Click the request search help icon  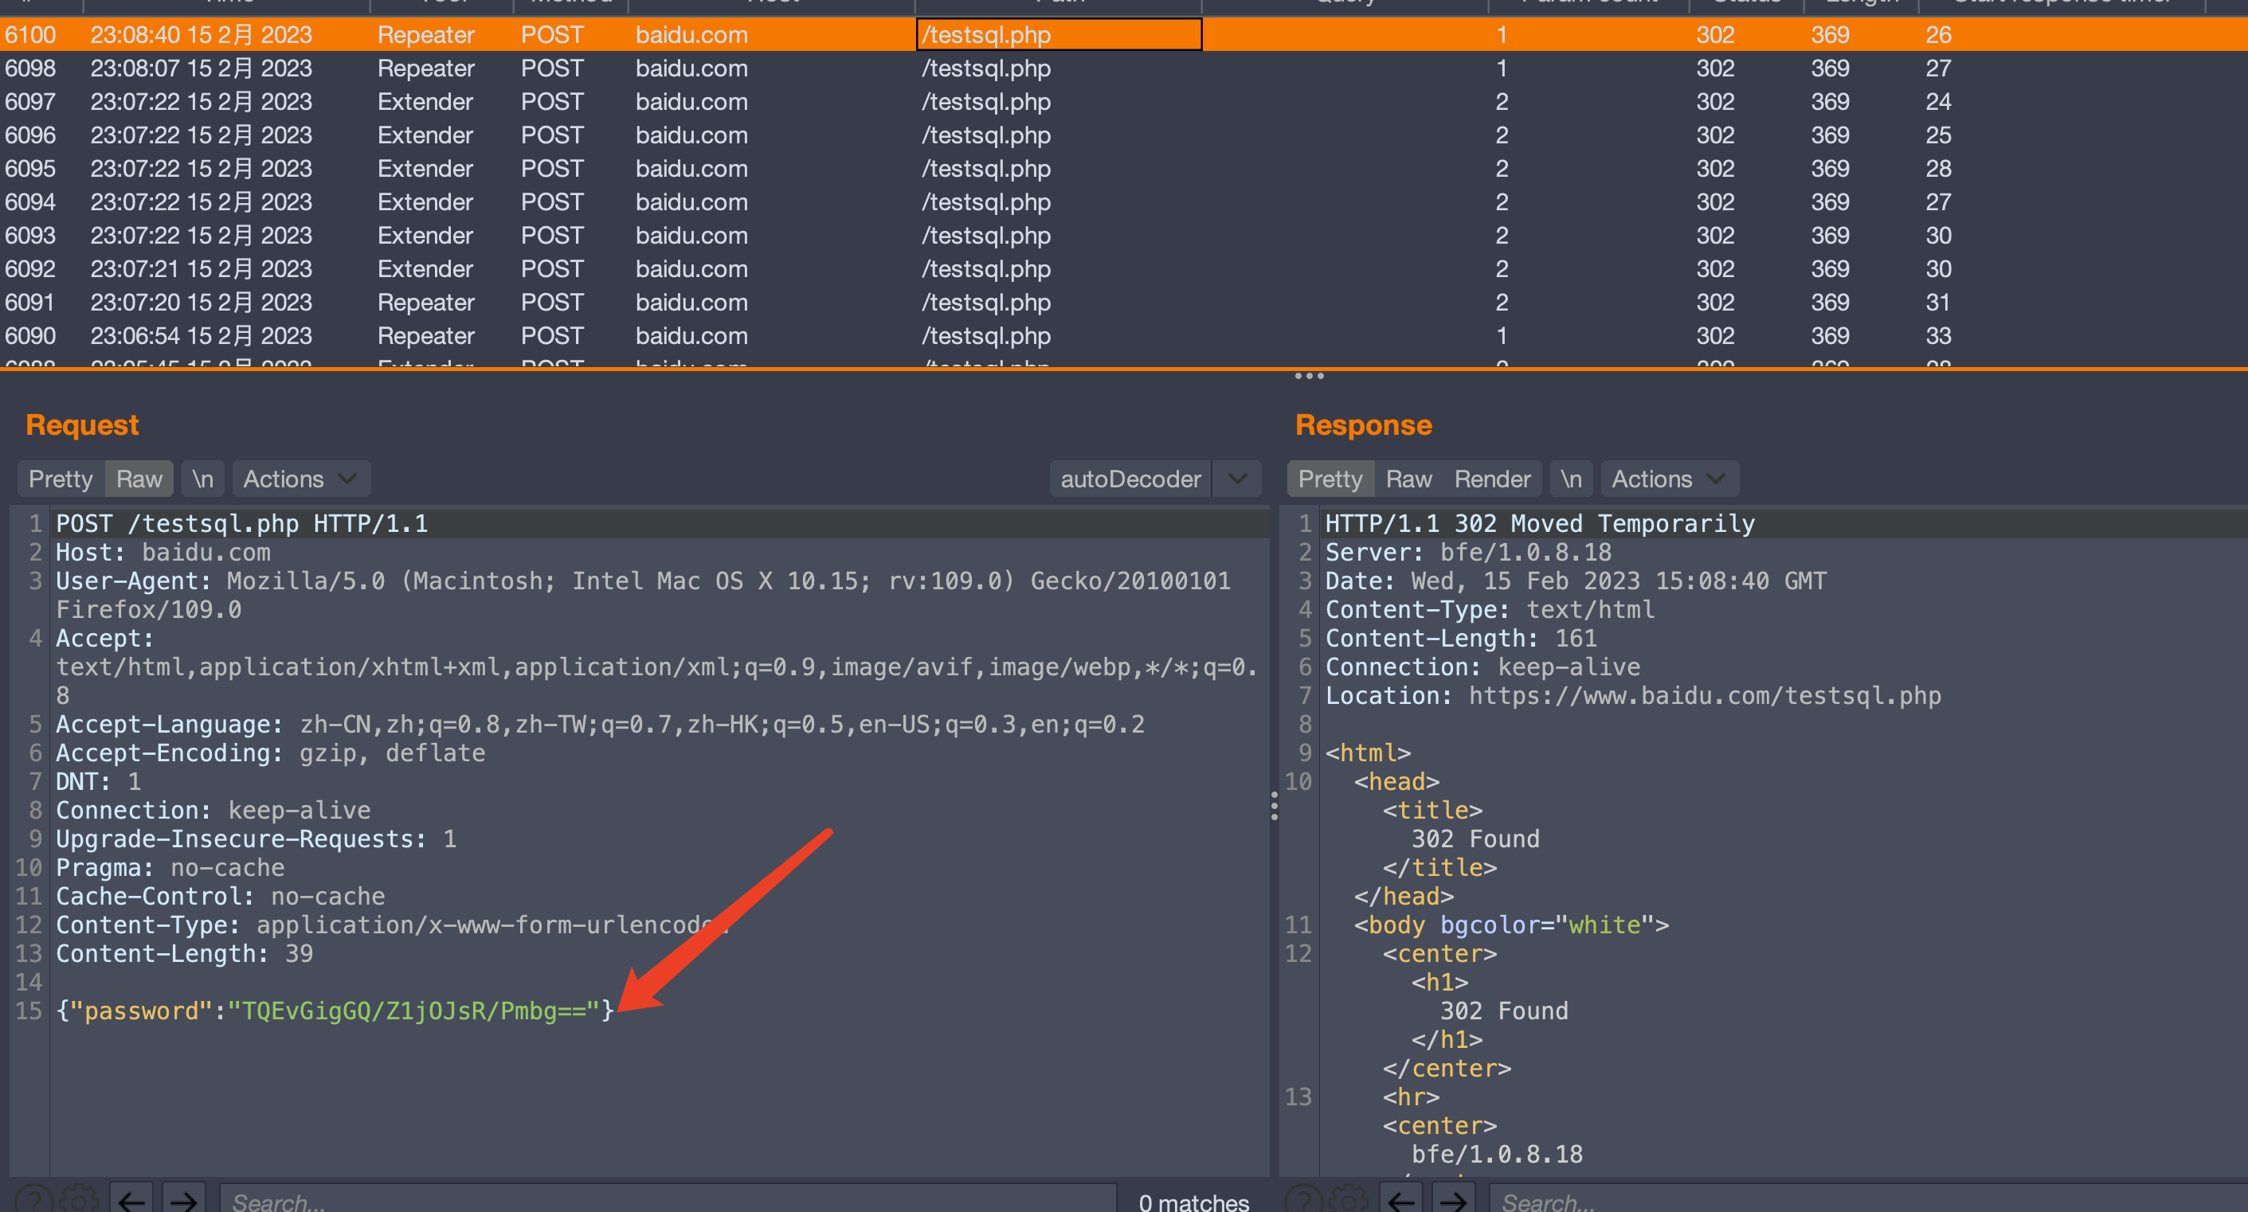coord(33,1201)
